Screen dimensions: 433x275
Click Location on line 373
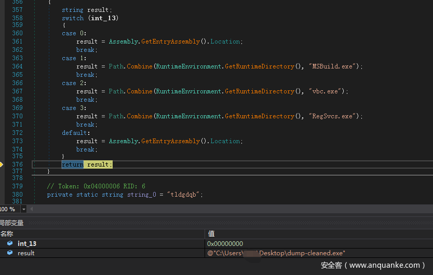coord(225,141)
